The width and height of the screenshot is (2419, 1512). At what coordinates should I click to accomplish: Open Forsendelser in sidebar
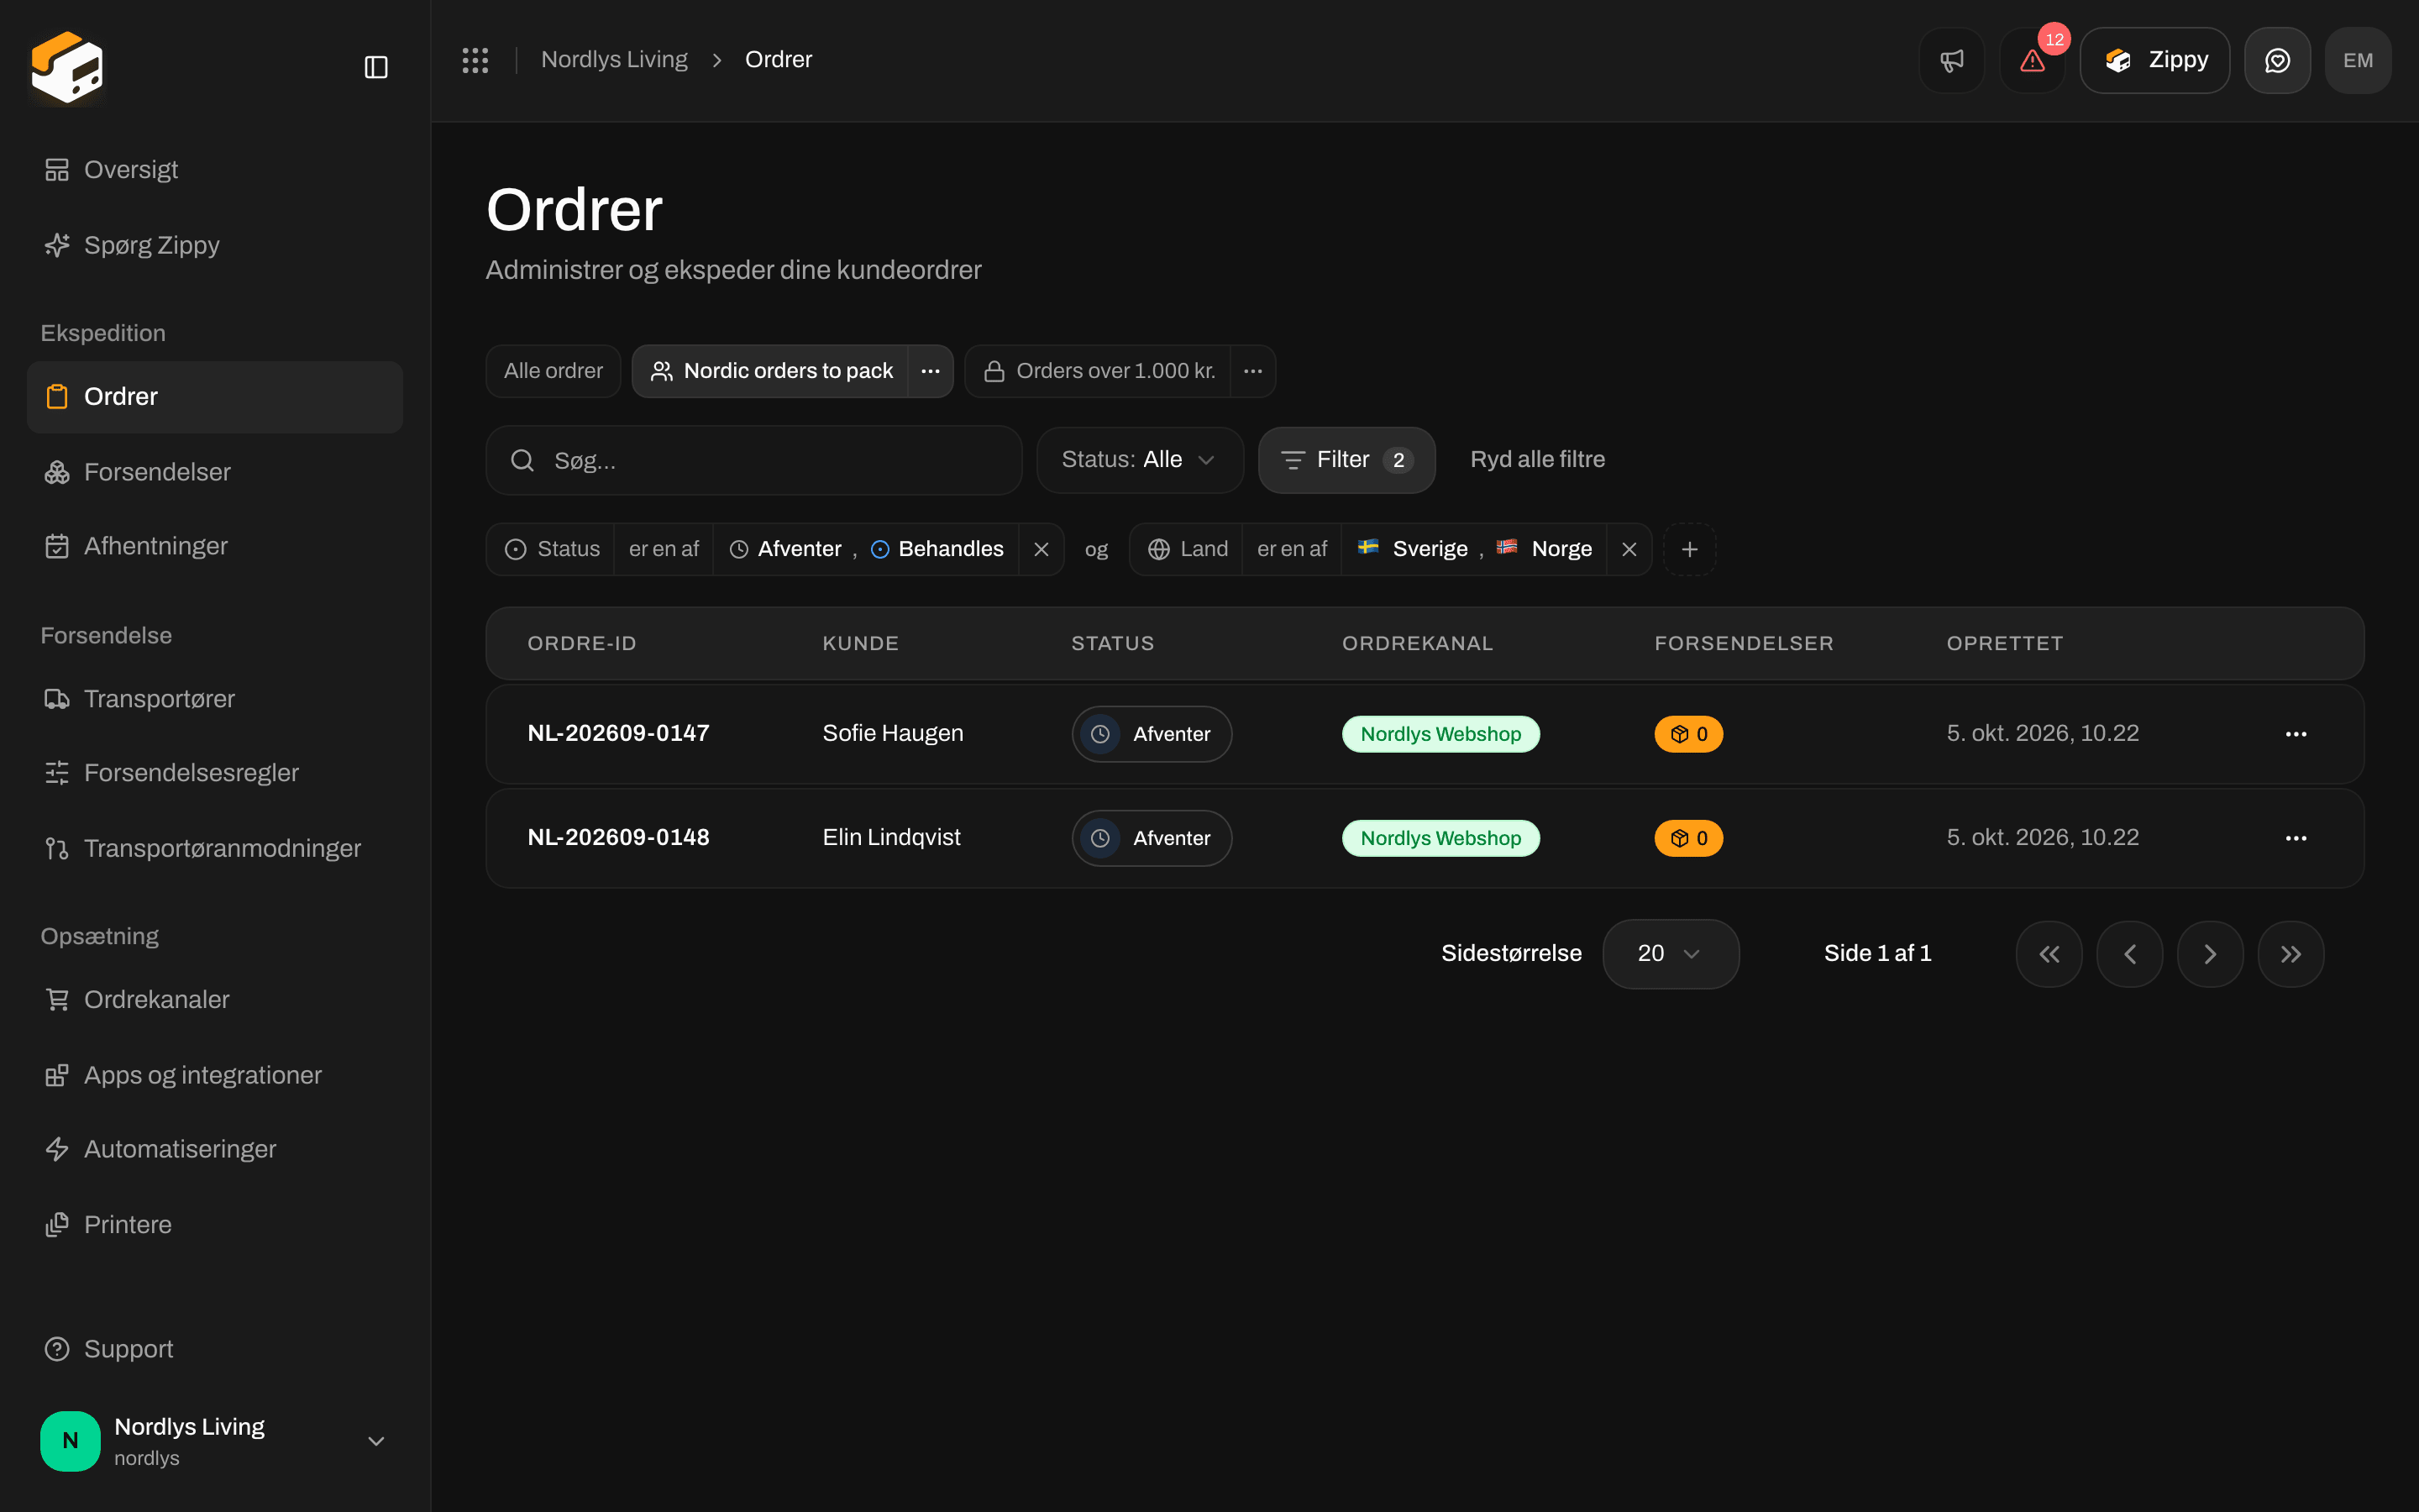(x=215, y=472)
